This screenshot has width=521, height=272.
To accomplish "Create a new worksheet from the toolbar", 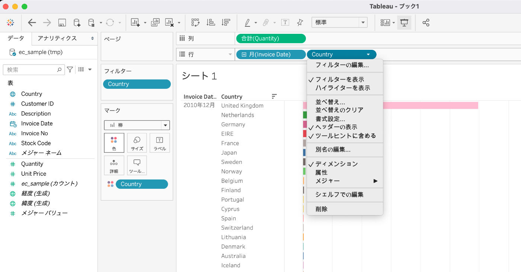I will 135,23.
